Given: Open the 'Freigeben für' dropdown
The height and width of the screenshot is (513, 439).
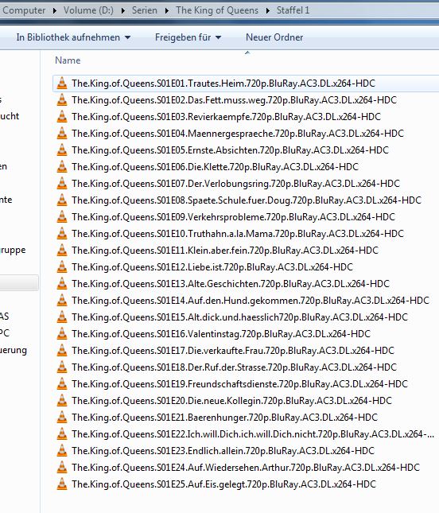Looking at the screenshot, I should click(188, 37).
